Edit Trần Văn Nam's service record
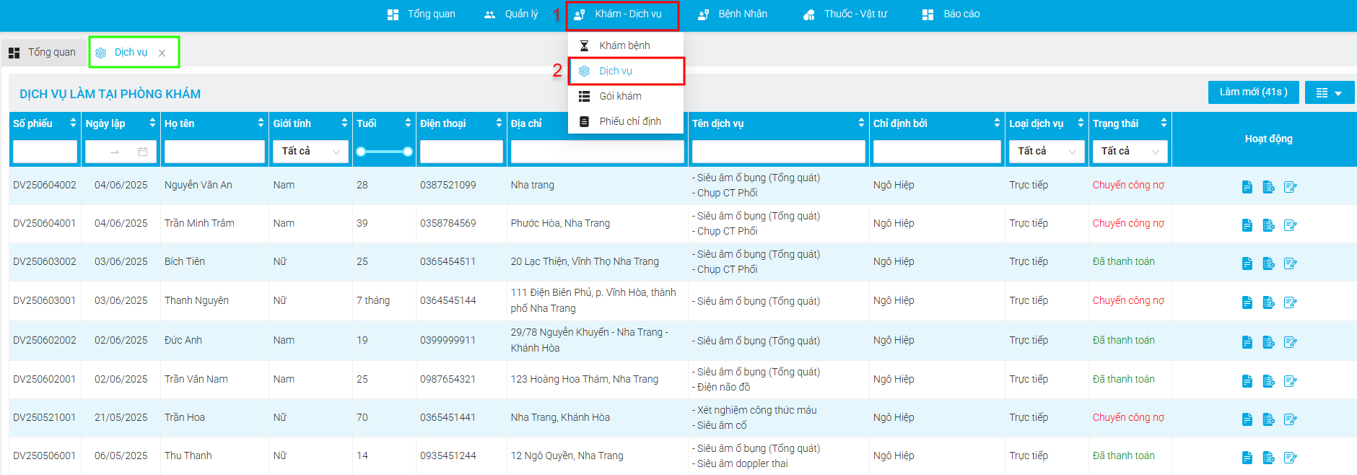Image resolution: width=1357 pixels, height=475 pixels. (x=1291, y=381)
